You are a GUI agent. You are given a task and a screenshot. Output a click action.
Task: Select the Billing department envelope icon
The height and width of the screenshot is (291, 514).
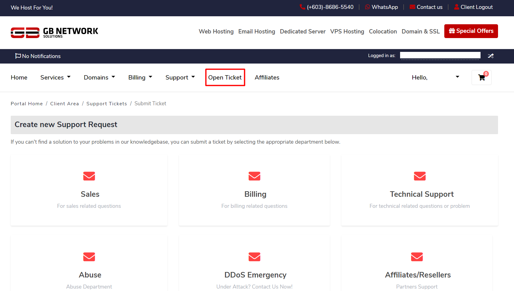point(254,176)
